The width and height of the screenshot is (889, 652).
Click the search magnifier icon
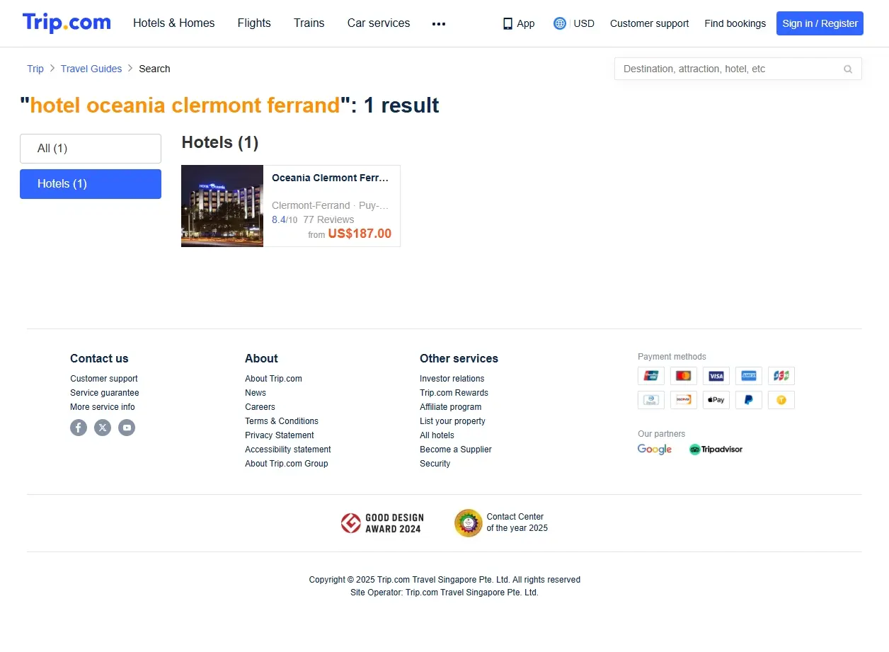[848, 69]
